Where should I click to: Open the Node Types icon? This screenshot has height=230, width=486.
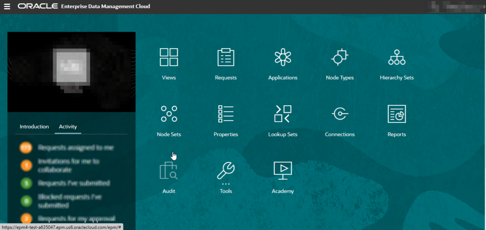[x=340, y=57]
